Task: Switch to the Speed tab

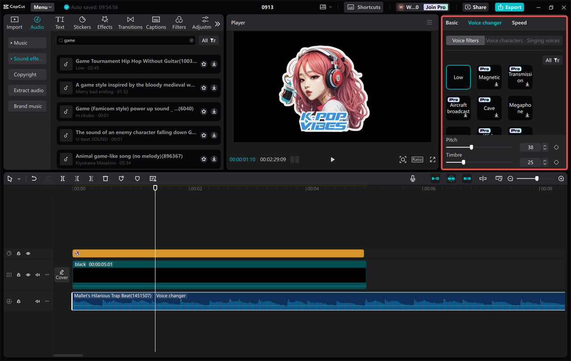Action: 519,22
